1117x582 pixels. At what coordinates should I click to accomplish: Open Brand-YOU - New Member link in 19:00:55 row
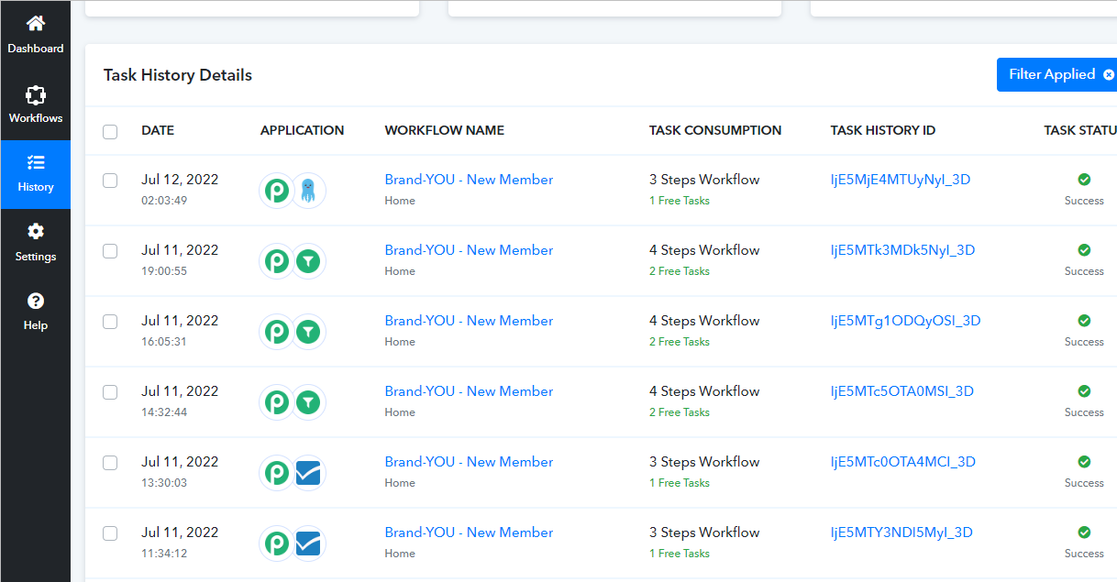pyautogui.click(x=469, y=250)
